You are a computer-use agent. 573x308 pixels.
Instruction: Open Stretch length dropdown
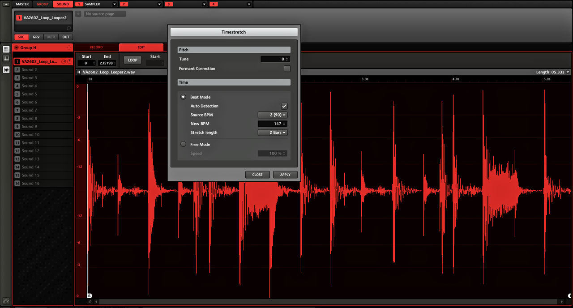tap(273, 133)
